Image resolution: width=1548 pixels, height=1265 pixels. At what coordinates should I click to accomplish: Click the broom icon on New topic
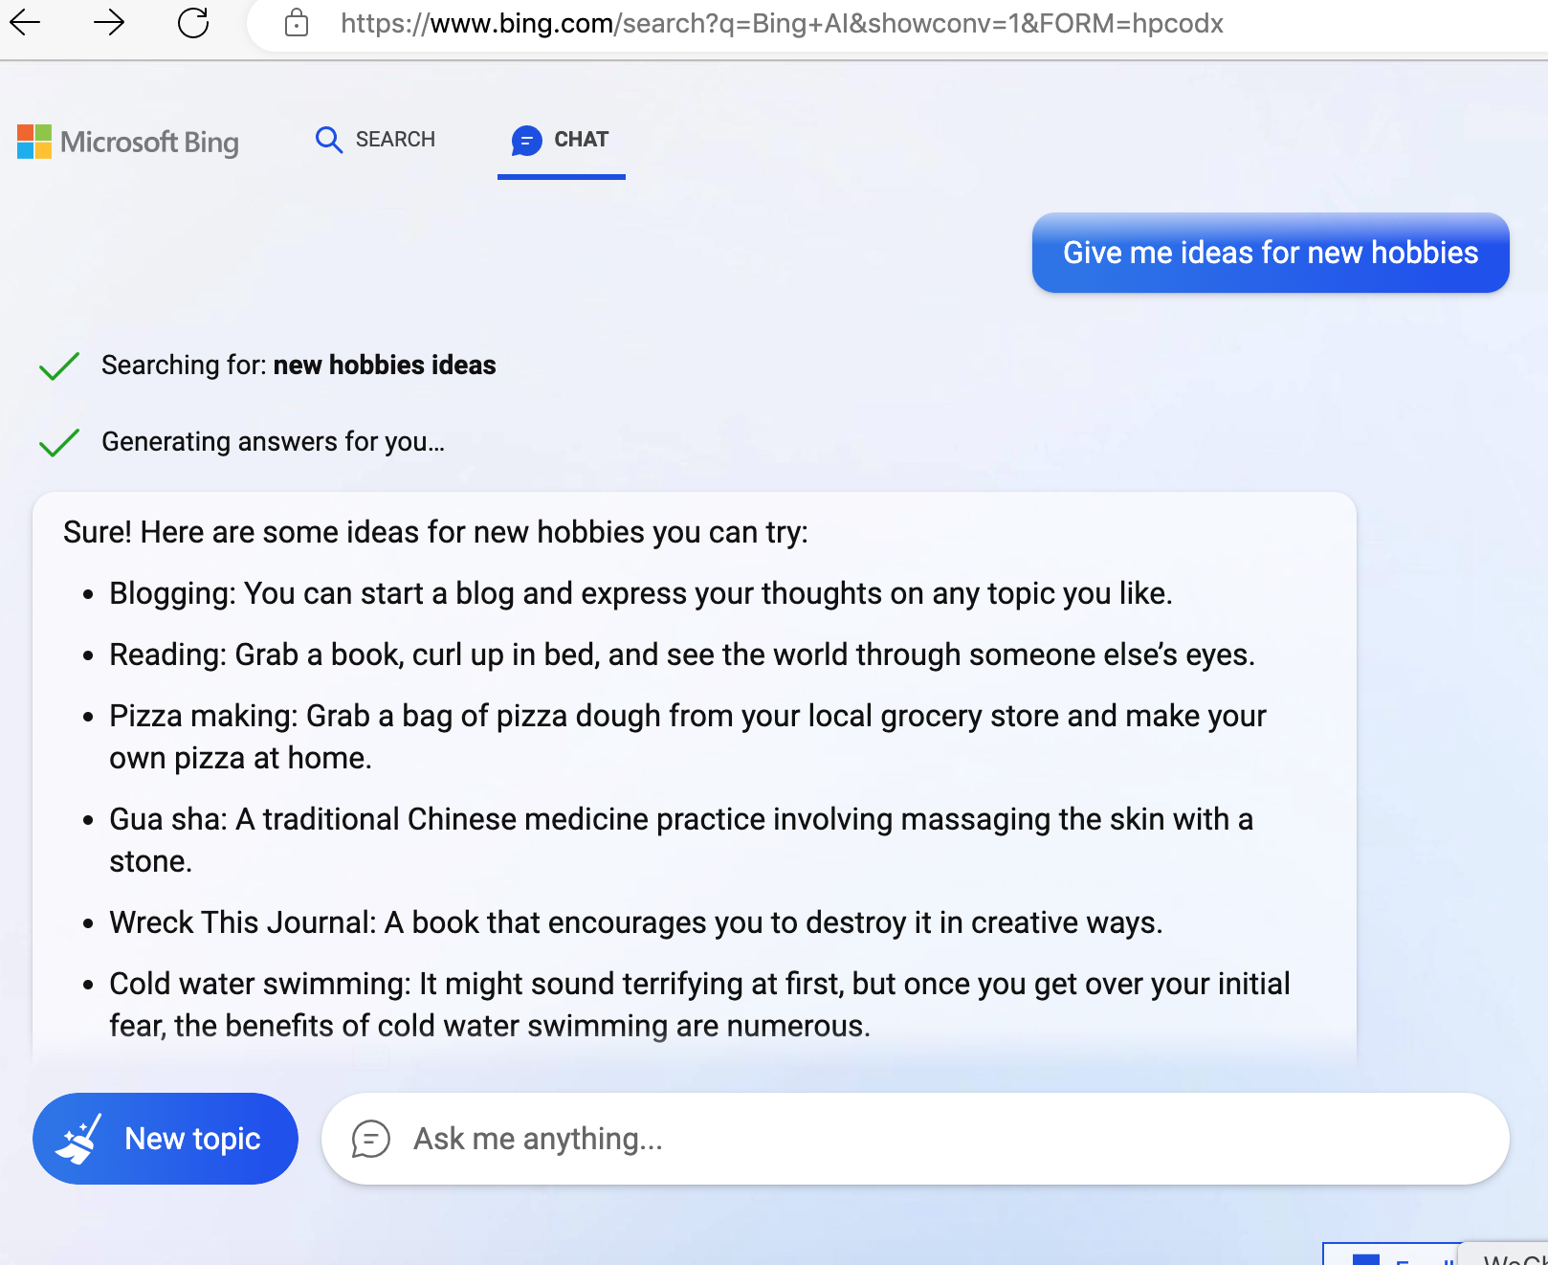(78, 1139)
